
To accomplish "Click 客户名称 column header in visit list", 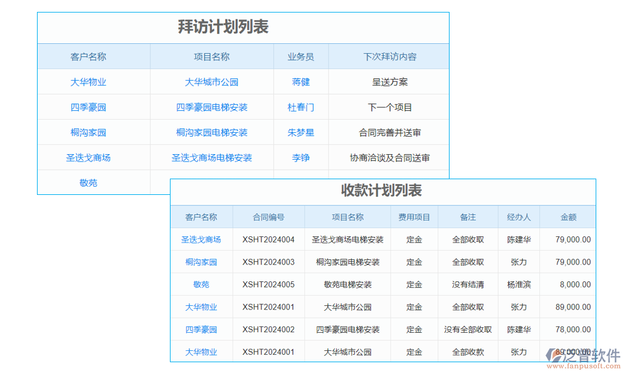I will coord(88,56).
